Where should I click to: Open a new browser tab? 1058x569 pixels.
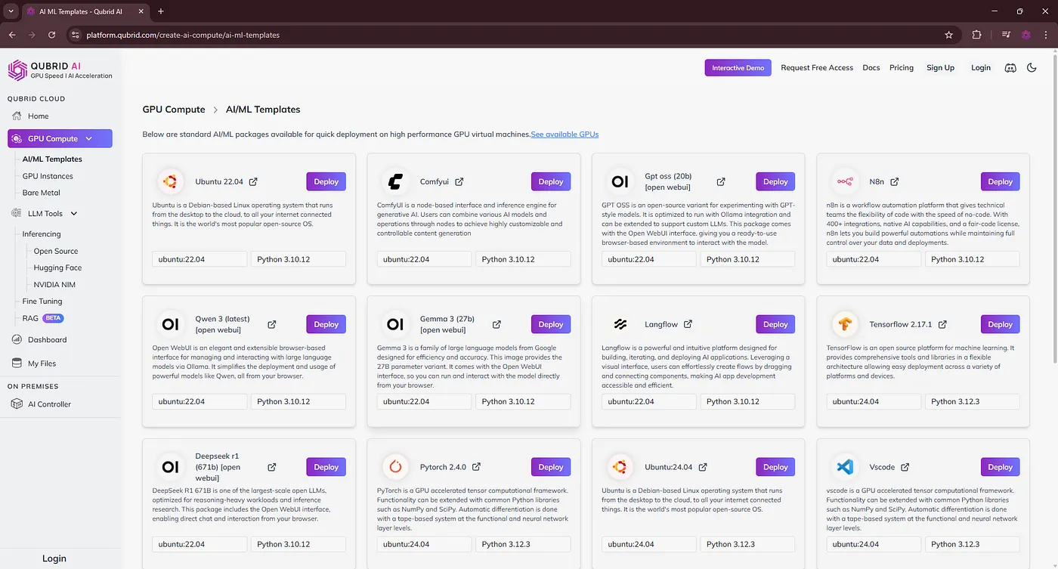(160, 11)
